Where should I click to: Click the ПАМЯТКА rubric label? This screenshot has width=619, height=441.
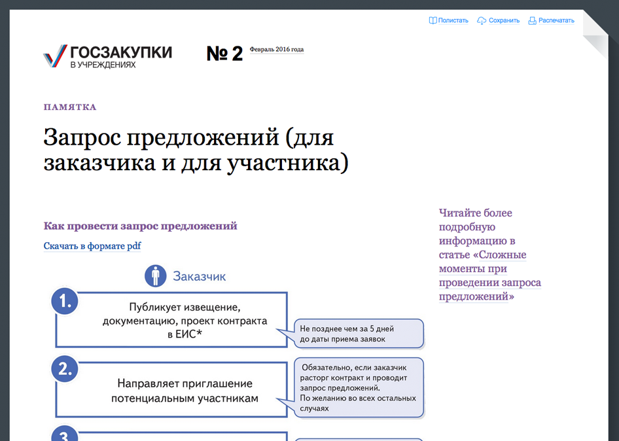(x=70, y=107)
